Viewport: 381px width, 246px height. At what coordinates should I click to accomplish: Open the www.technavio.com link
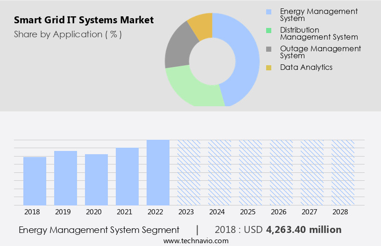point(196,240)
